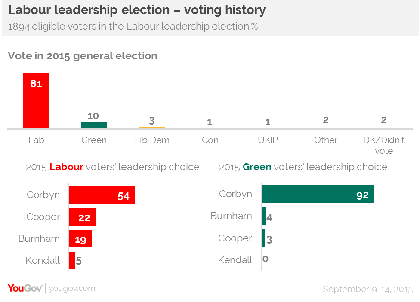
Task: Click the Burnham 19 red bar
Action: [x=80, y=238]
